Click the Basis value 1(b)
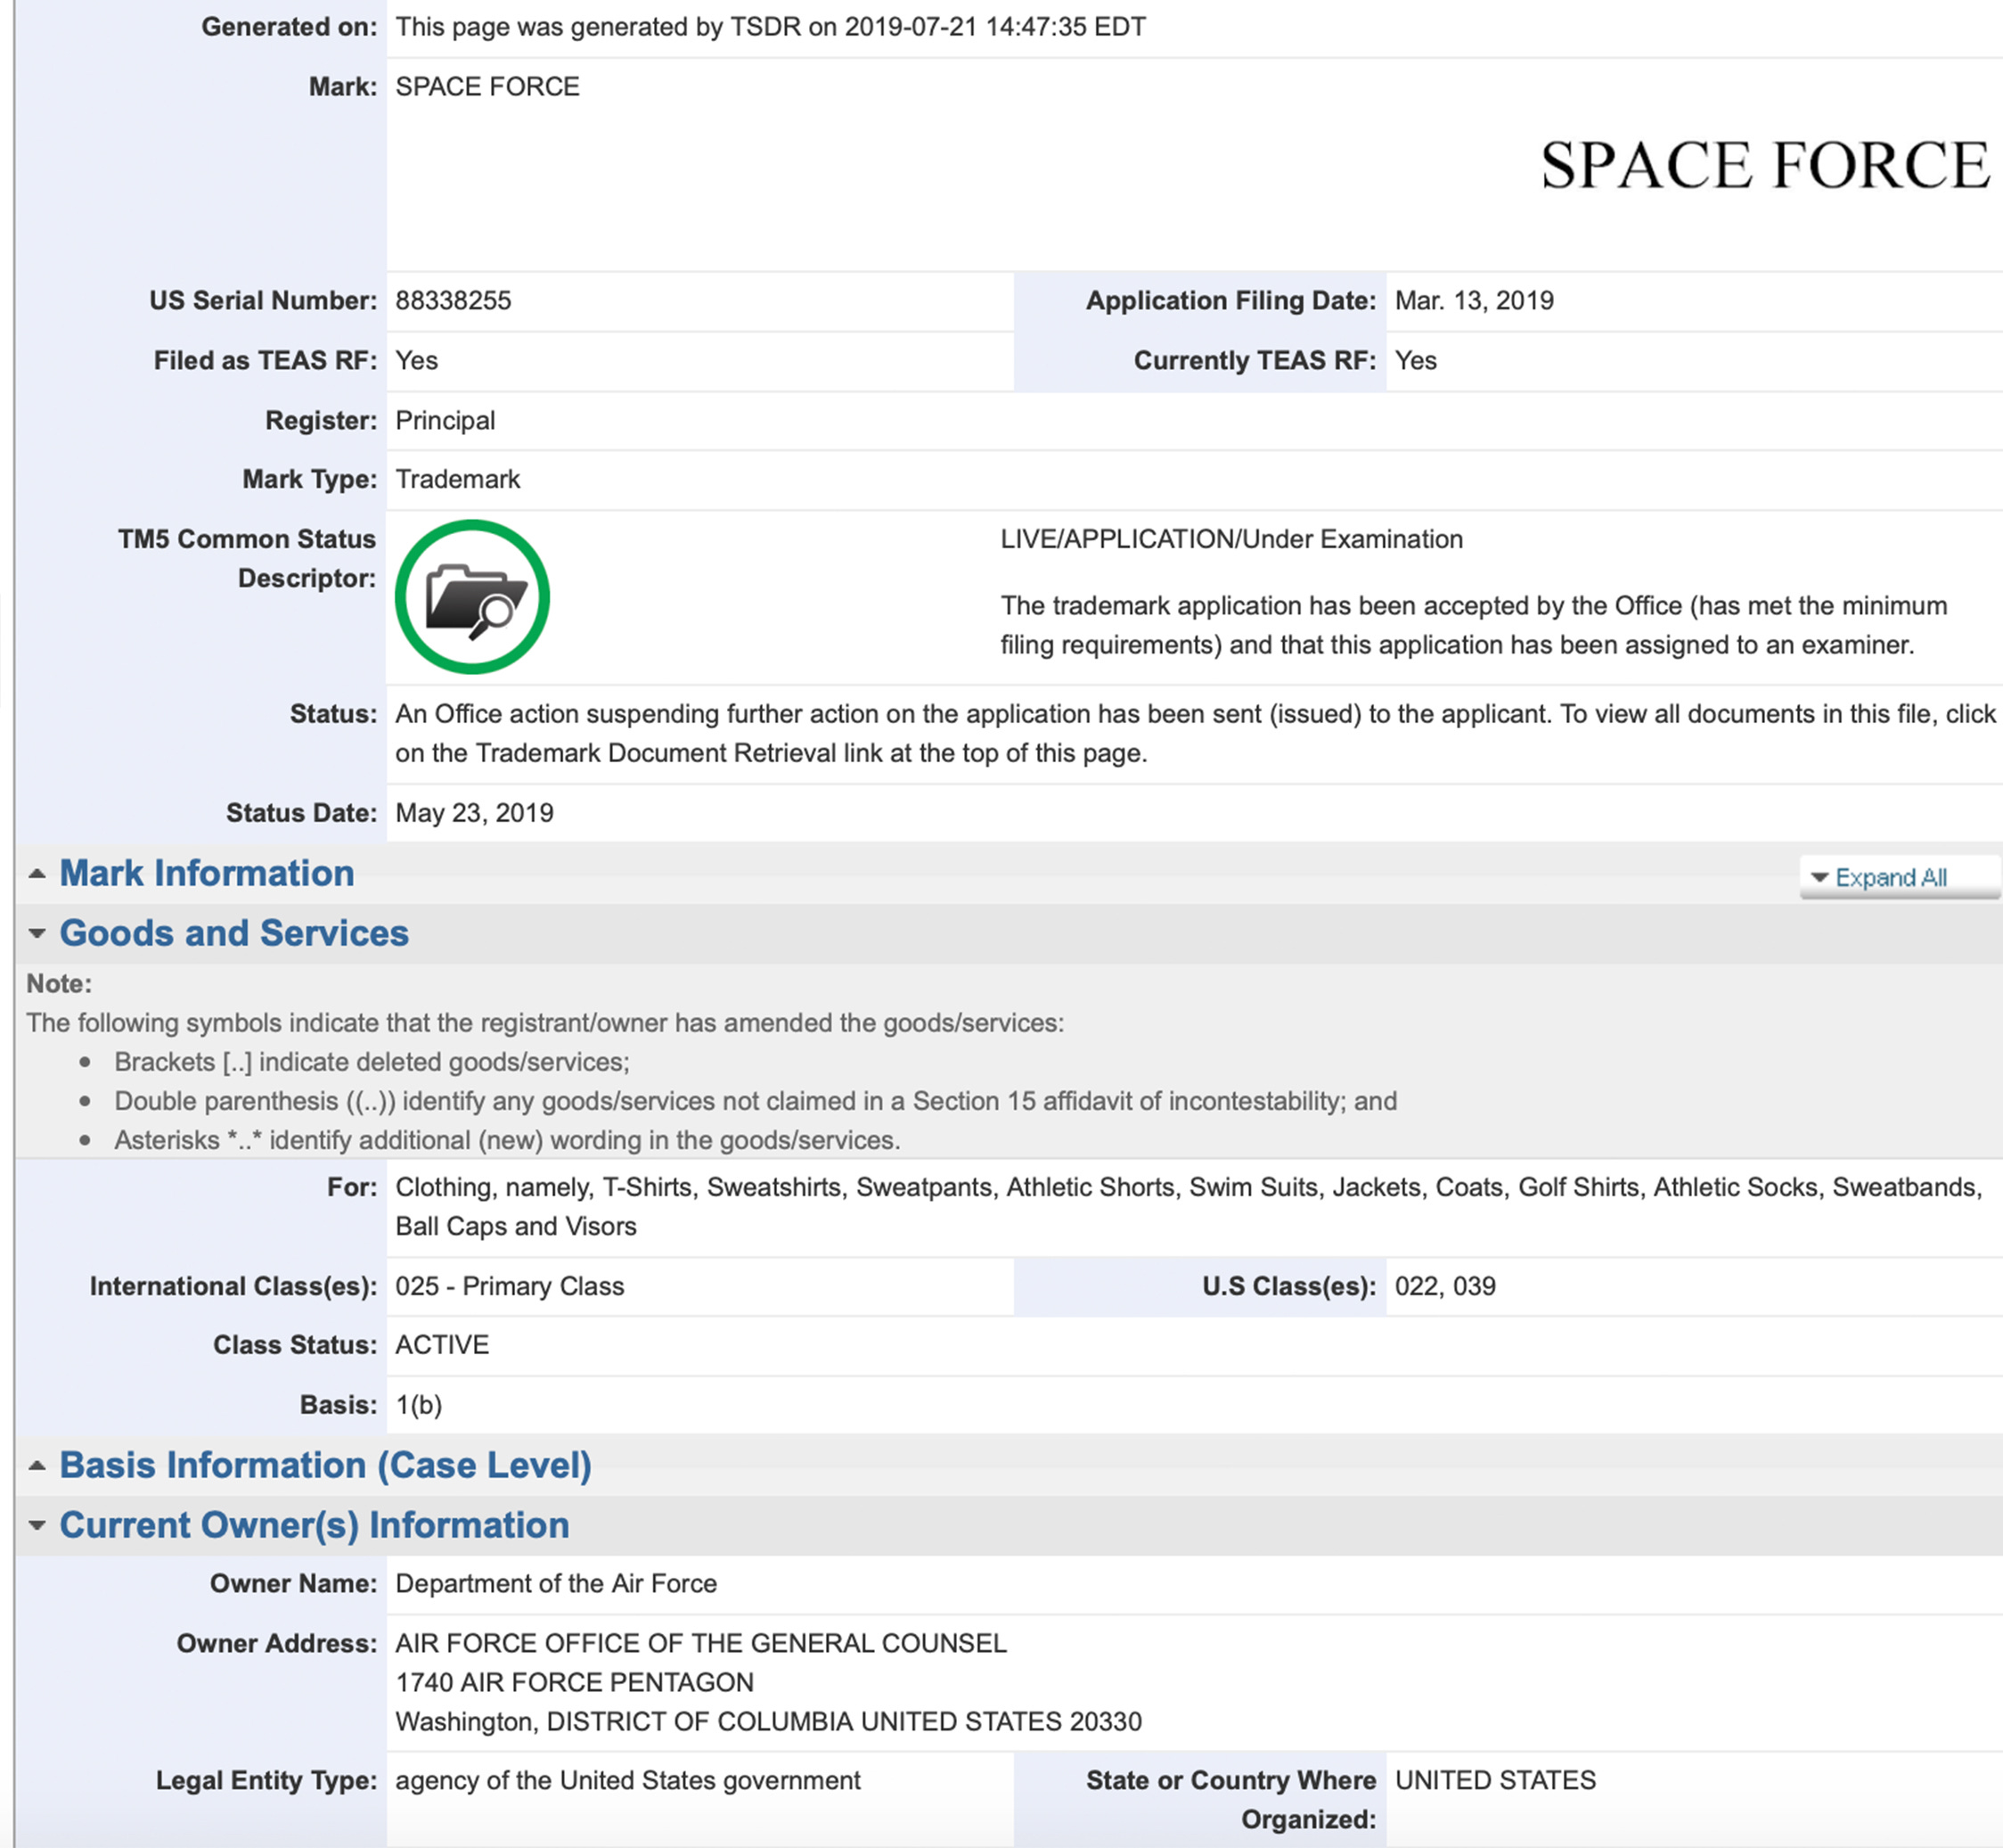This screenshot has height=1848, width=2003. [x=419, y=1405]
